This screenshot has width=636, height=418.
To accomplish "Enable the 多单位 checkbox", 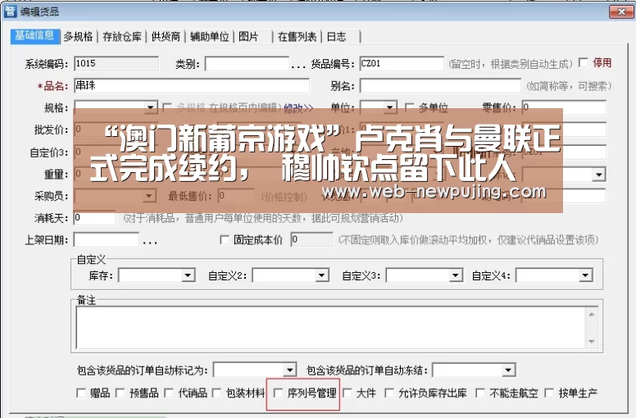I will [x=409, y=107].
